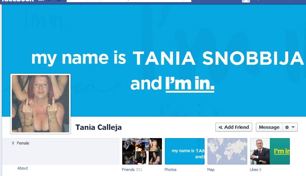Click the Tania Calleja profile name
This screenshot has width=306, height=176.
coord(99,127)
